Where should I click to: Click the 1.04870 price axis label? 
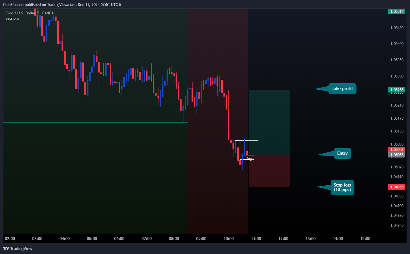pyautogui.click(x=397, y=216)
